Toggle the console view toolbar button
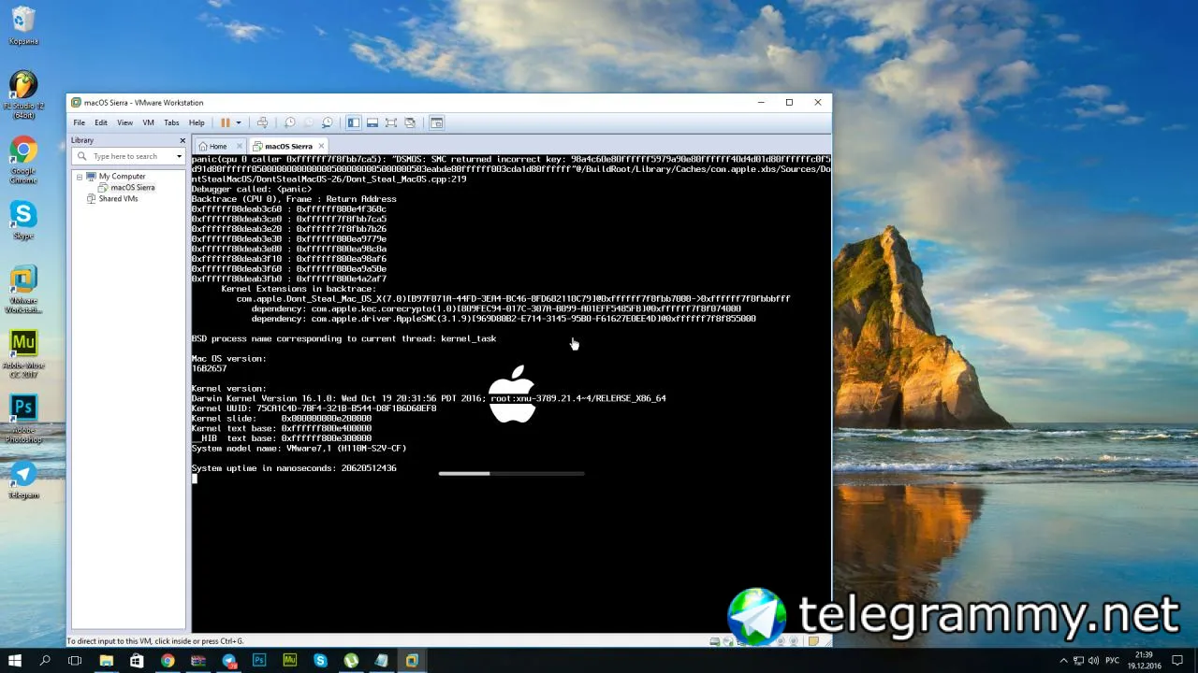 coord(437,122)
